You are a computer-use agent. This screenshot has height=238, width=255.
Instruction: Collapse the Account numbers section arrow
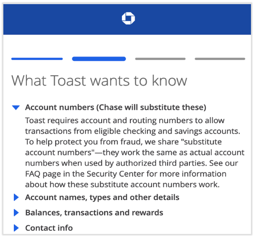point(16,108)
